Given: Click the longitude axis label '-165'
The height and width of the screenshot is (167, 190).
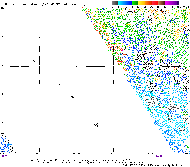Looking at the screenshot, I should [x=3, y=154].
